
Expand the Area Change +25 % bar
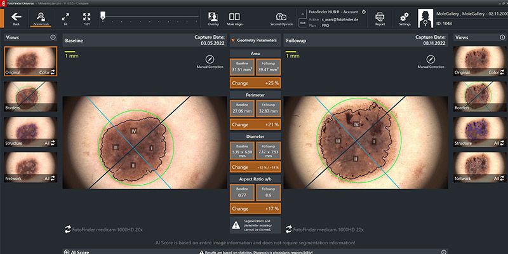pos(254,83)
